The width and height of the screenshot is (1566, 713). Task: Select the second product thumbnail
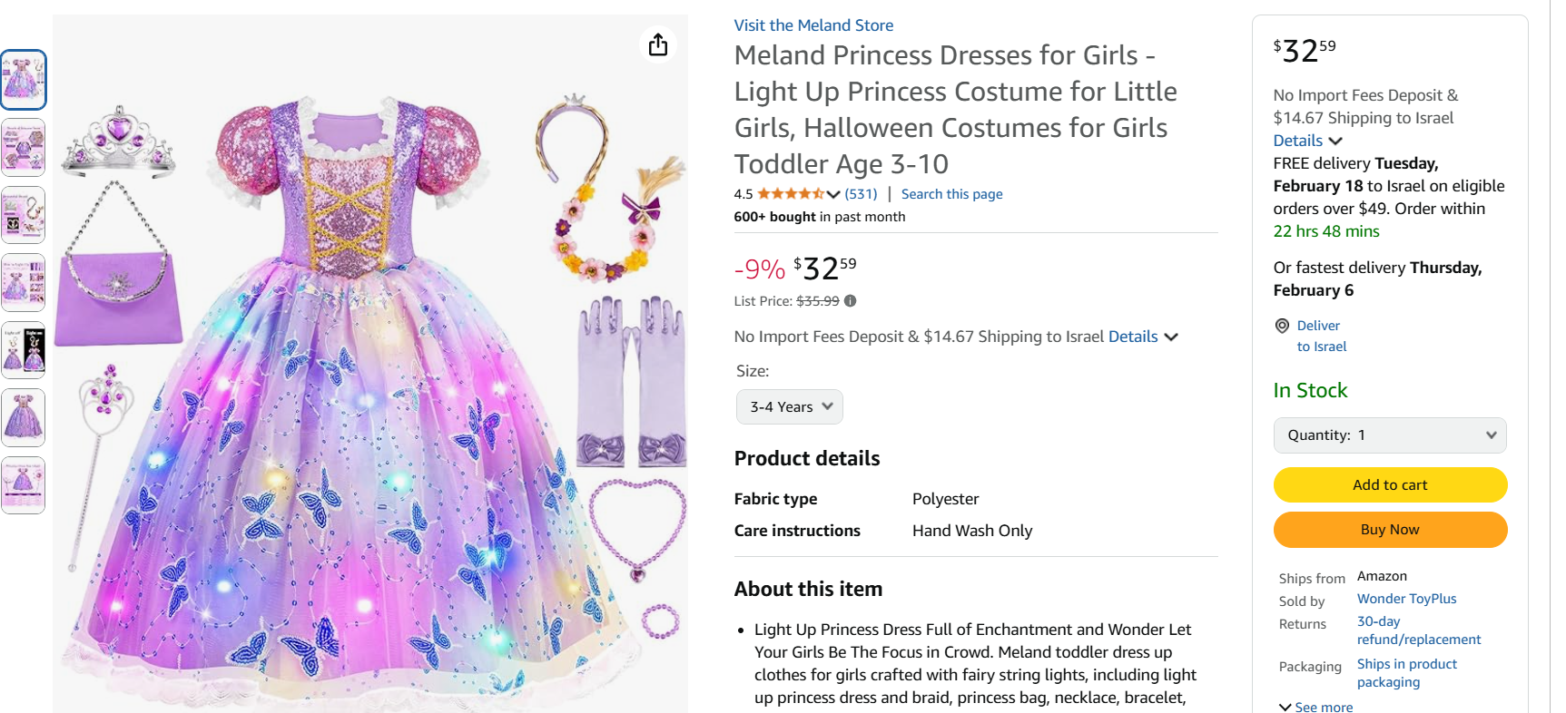click(x=24, y=148)
